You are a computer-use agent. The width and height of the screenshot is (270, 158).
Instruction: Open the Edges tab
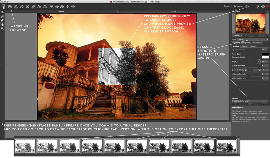(244, 46)
